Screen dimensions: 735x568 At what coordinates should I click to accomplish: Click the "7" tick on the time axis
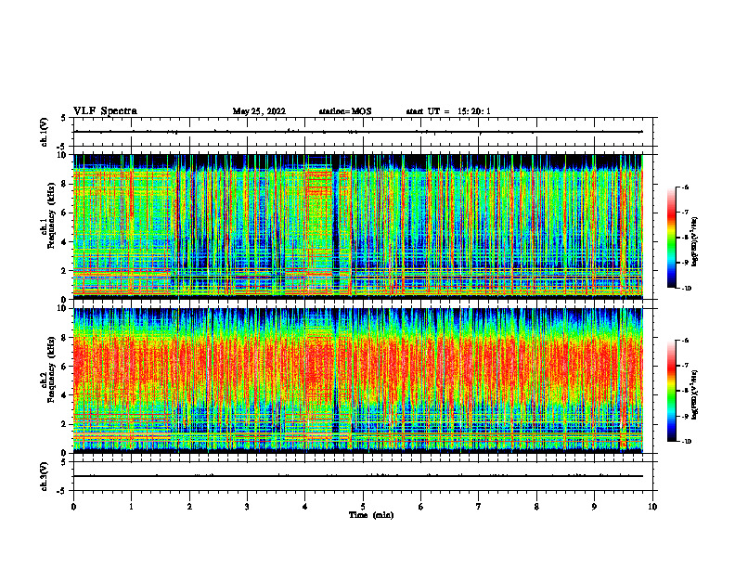pyautogui.click(x=479, y=507)
